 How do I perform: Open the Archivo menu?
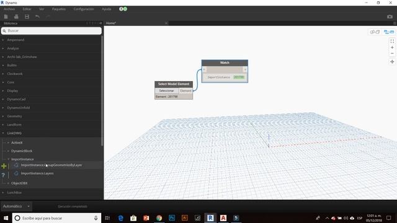(x=9, y=9)
